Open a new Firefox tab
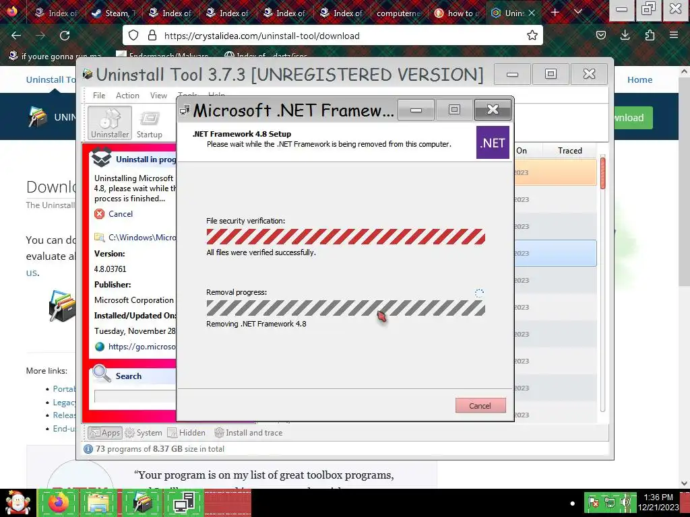 tap(555, 12)
